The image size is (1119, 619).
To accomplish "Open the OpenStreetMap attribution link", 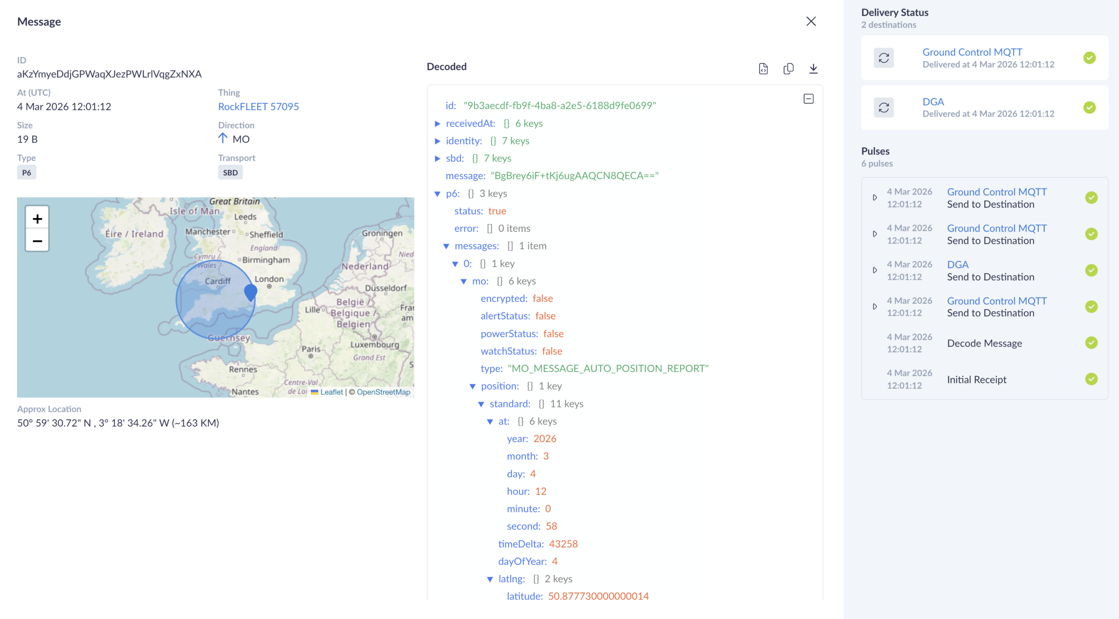I will [x=383, y=392].
